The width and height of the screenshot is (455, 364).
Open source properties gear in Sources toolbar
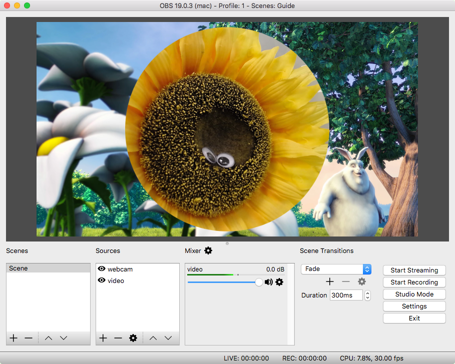pyautogui.click(x=133, y=338)
